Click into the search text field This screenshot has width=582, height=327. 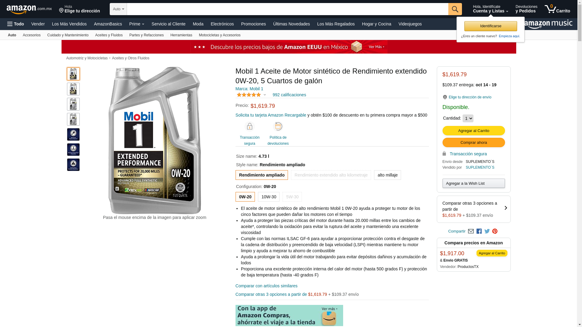tap(287, 9)
